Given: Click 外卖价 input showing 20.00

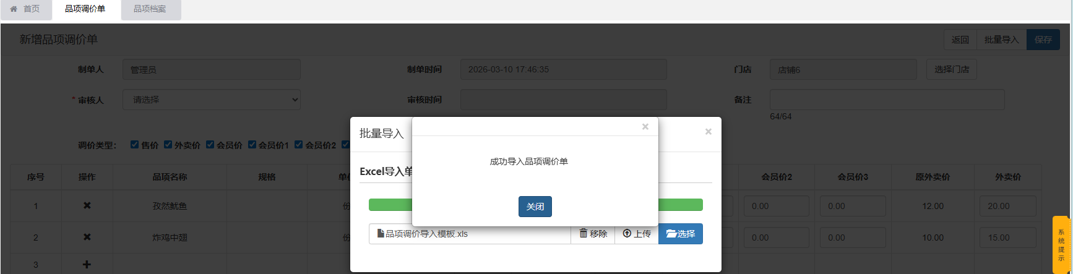Looking at the screenshot, I should tap(1008, 206).
